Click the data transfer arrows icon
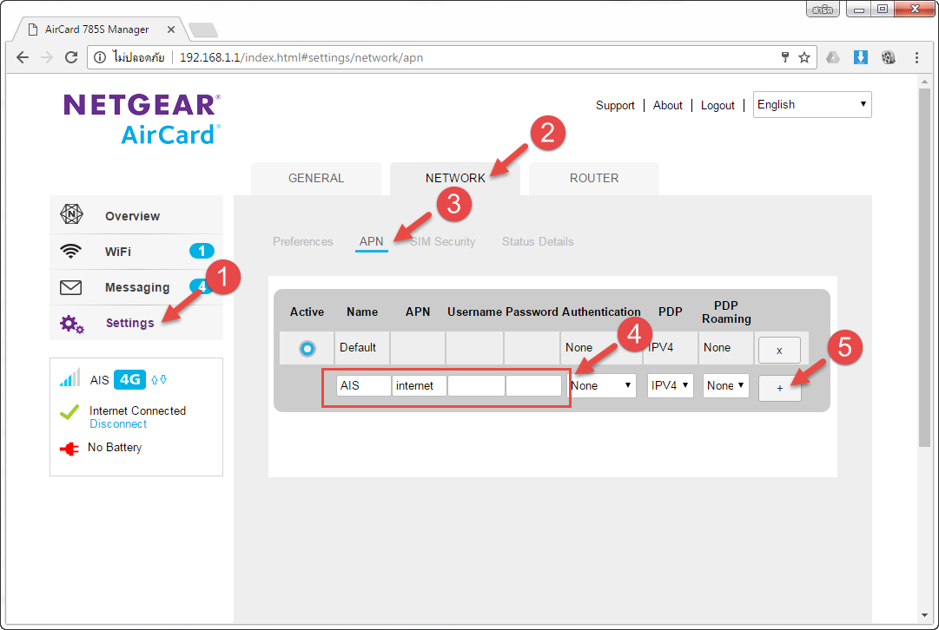939x630 pixels. (x=159, y=379)
